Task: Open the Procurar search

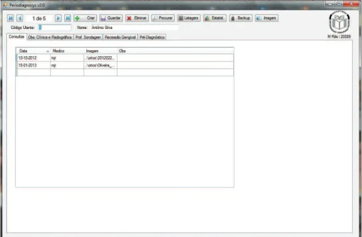Action: click(163, 18)
